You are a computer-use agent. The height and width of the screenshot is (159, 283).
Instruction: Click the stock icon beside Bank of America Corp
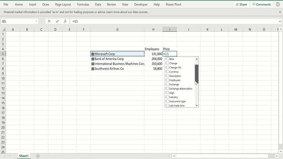tap(92, 59)
